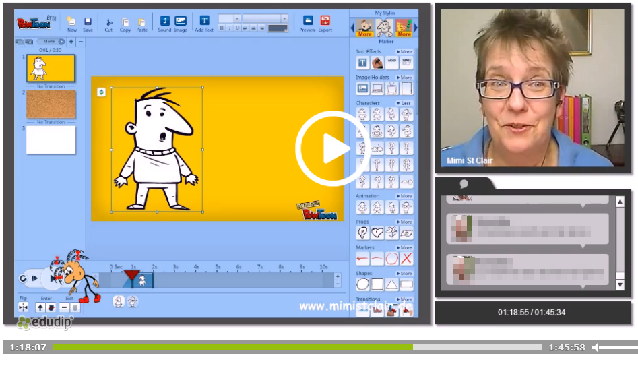Viewport: 638px width, 370px height.
Task: Click the timeline play-from-start button
Action: 35,278
